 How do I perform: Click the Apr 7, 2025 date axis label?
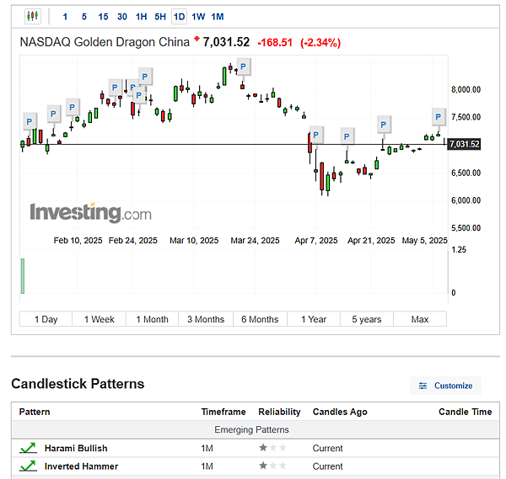[316, 241]
